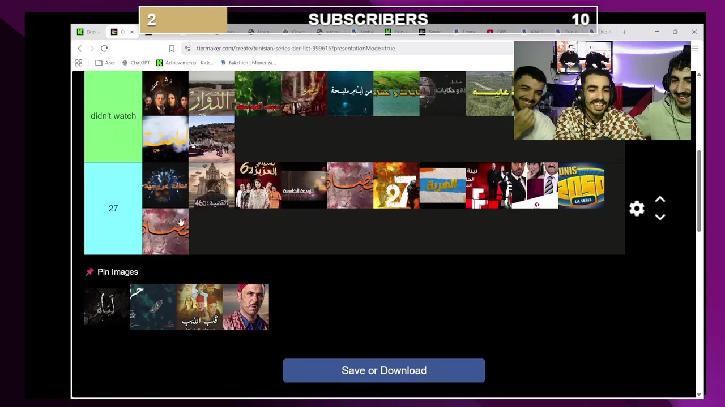Select the fiery 27 series thumbnail
Viewport: 725px width, 407px height.
pyautogui.click(x=396, y=185)
